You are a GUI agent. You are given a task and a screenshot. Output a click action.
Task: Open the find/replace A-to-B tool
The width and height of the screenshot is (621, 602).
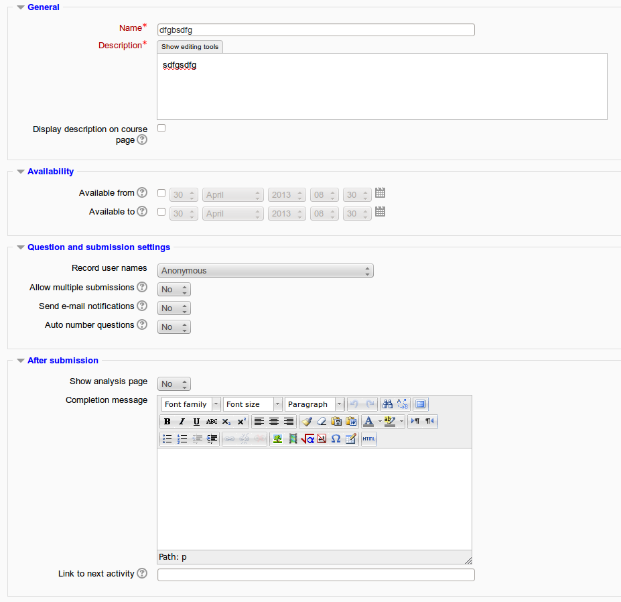coord(403,404)
